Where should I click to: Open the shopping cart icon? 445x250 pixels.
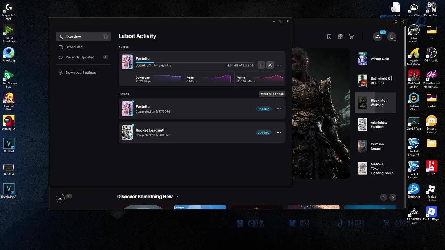(351, 36)
